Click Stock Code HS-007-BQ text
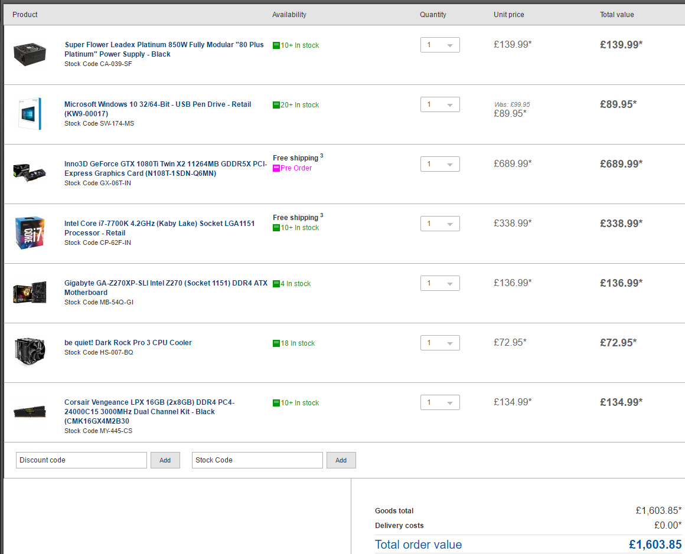The height and width of the screenshot is (554, 685). pyautogui.click(x=99, y=352)
